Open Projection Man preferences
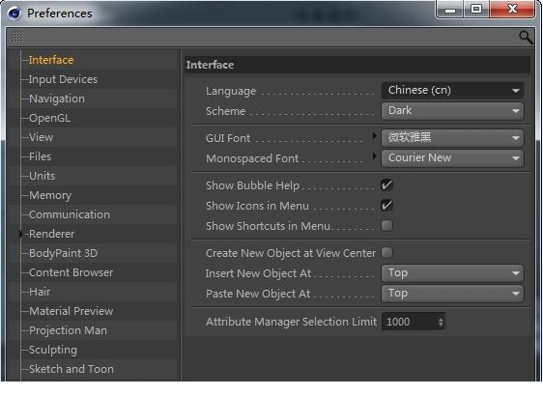This screenshot has width=543, height=396. click(68, 330)
